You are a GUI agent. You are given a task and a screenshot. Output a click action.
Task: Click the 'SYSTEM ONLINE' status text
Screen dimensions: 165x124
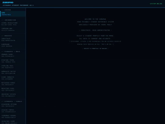coord(156,4)
